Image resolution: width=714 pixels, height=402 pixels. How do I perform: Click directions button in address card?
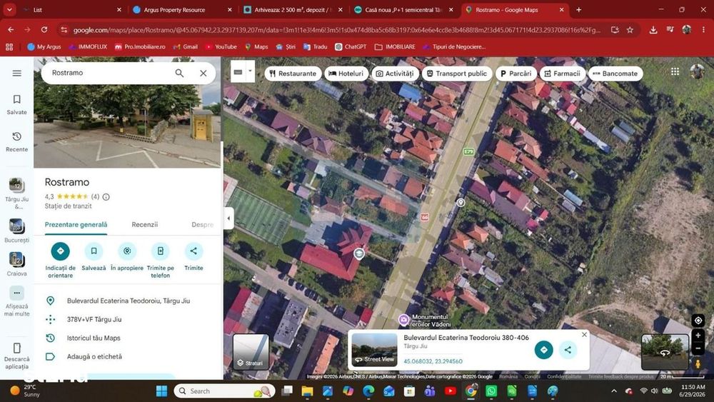[543, 350]
